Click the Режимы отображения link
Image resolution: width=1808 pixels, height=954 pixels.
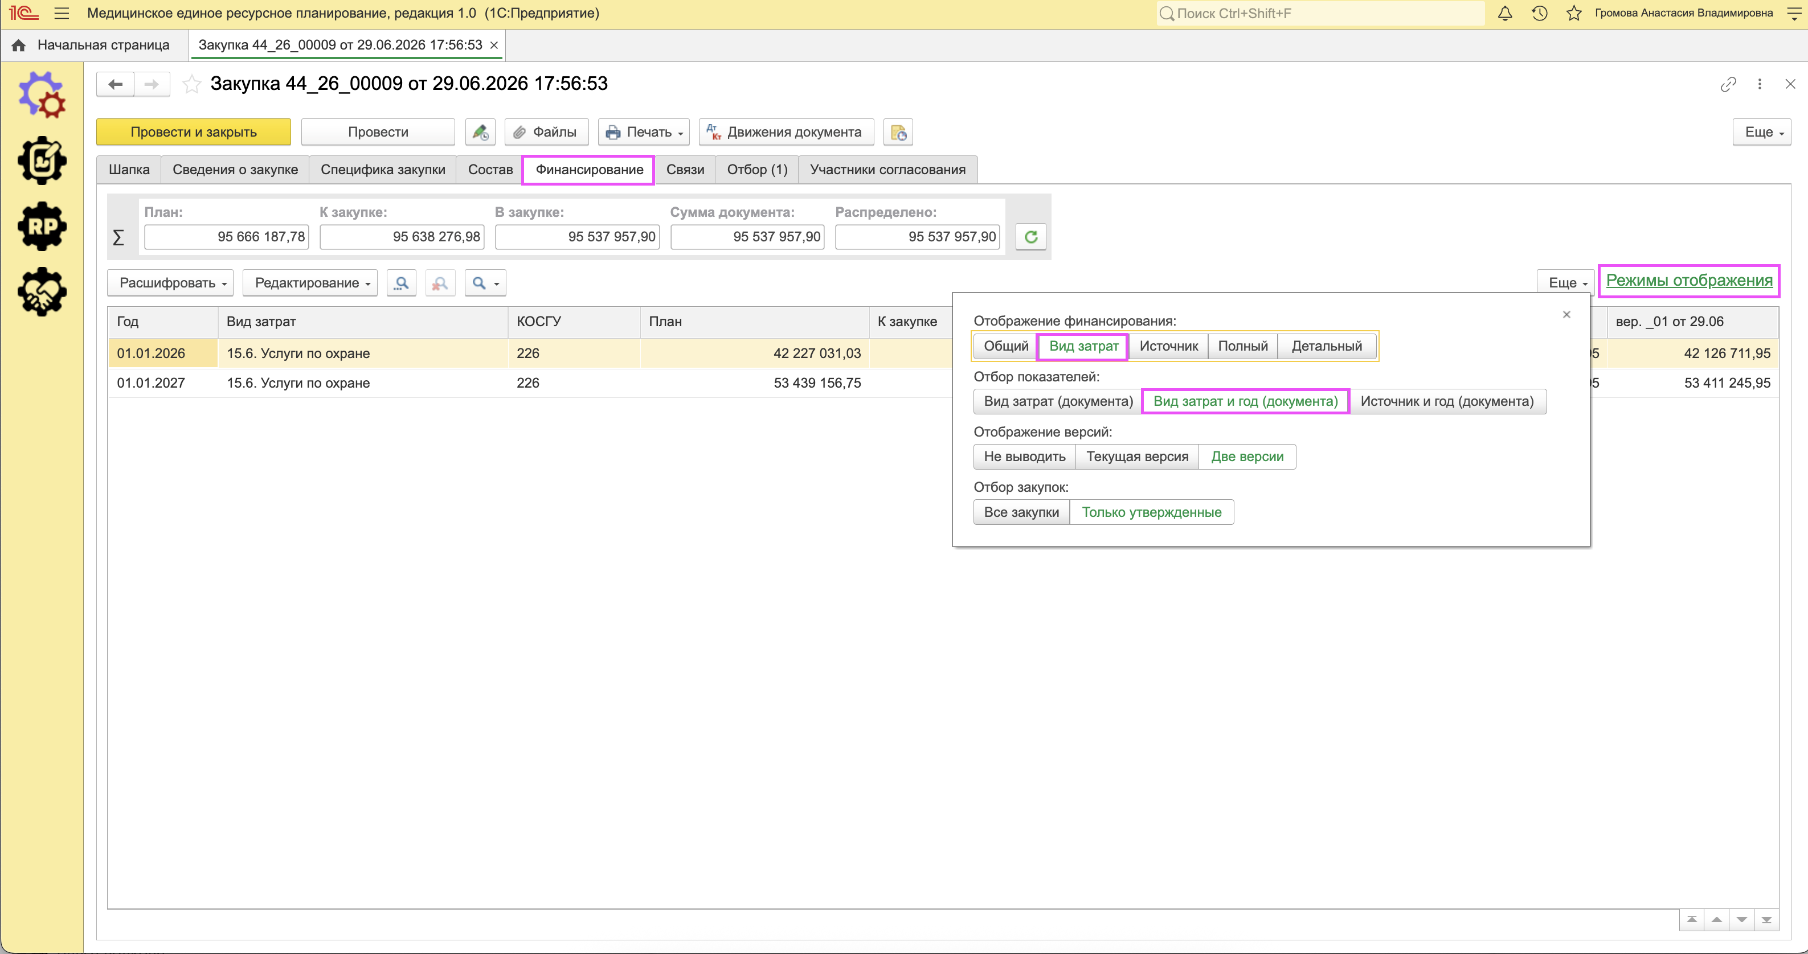pyautogui.click(x=1689, y=281)
